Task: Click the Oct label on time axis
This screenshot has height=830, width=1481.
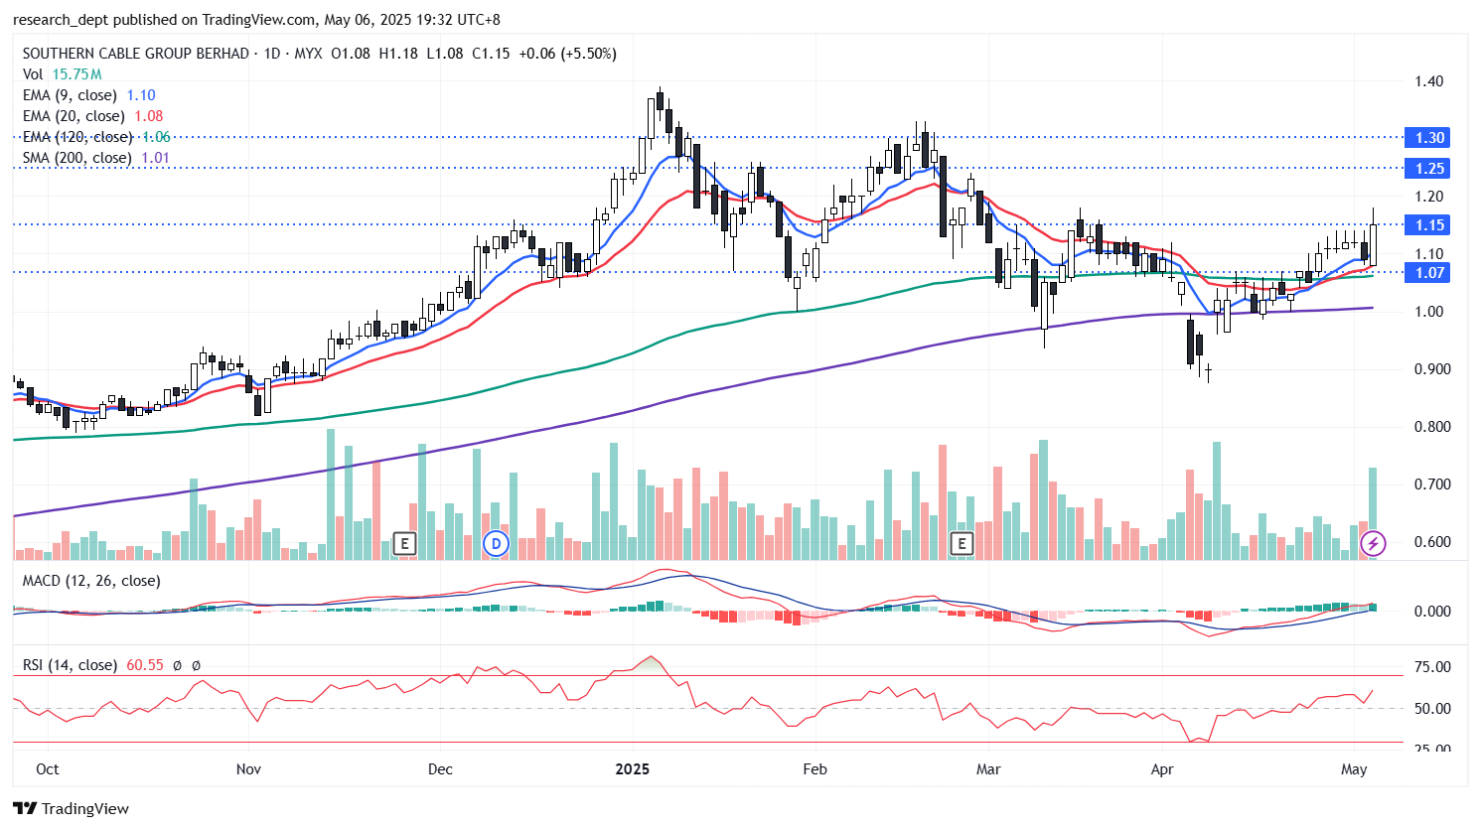Action: [47, 769]
